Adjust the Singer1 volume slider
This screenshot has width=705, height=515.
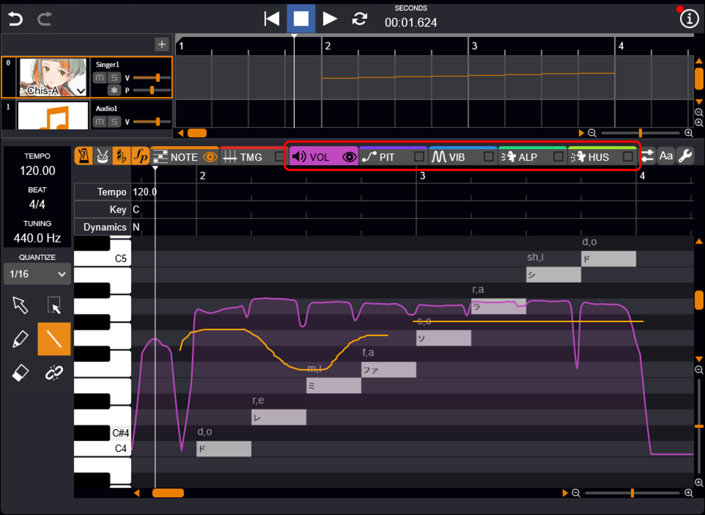(x=158, y=78)
